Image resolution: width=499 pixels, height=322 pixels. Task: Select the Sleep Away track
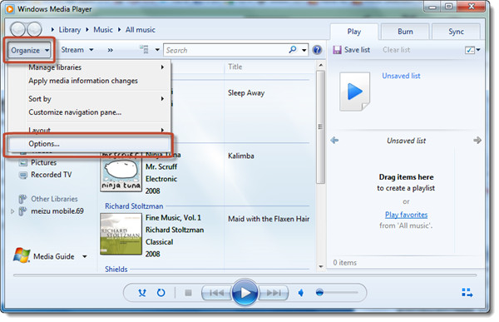coord(246,92)
